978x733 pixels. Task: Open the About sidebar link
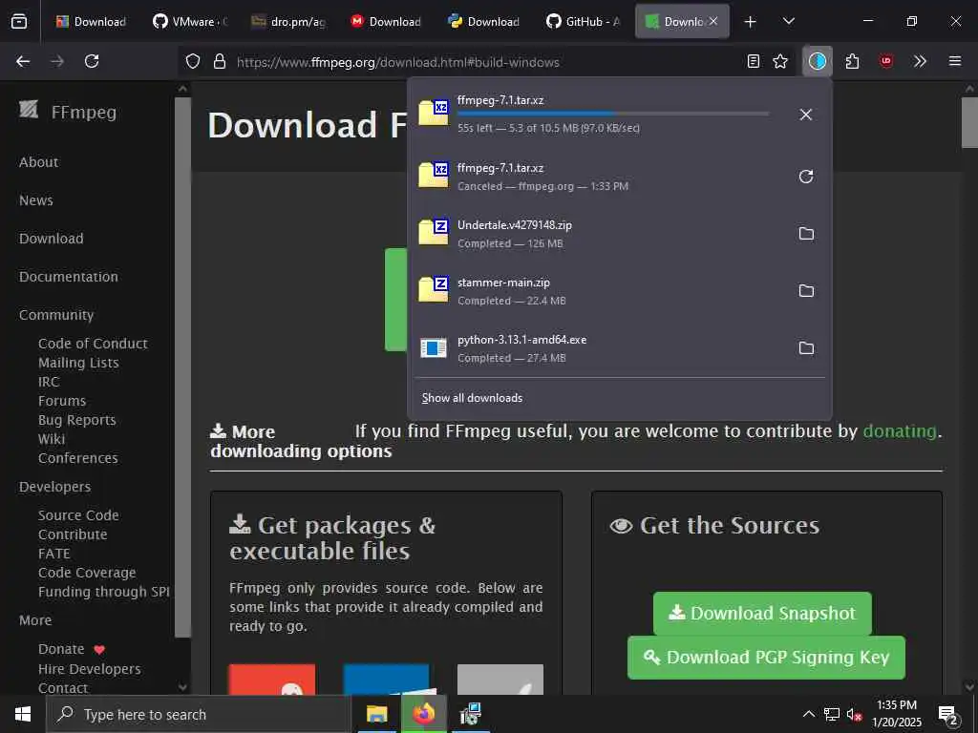[x=38, y=162]
